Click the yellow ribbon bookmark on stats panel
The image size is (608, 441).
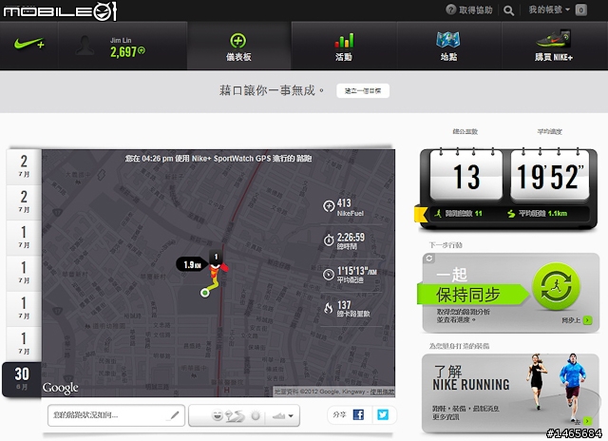click(x=420, y=214)
